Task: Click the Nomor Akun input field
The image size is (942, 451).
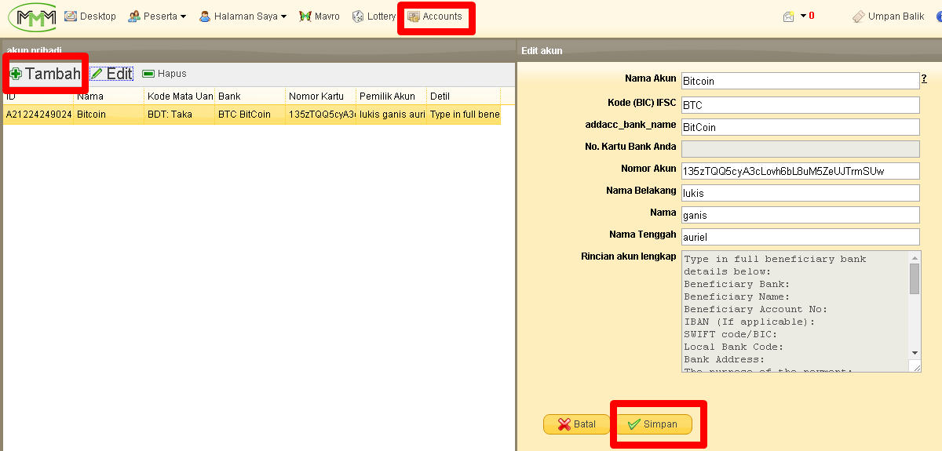Action: 800,171
